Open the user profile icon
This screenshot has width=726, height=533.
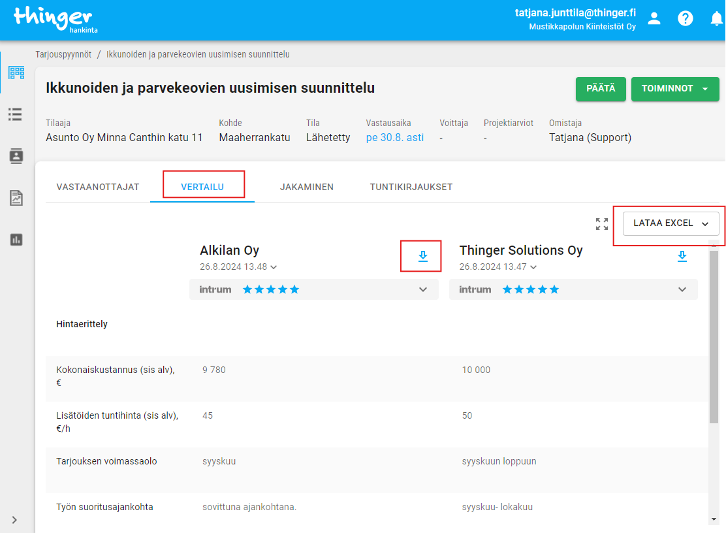[x=654, y=18]
